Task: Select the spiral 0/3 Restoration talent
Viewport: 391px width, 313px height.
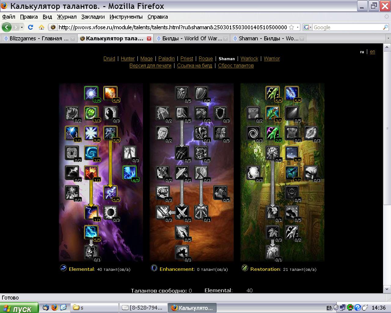Action: [253, 133]
